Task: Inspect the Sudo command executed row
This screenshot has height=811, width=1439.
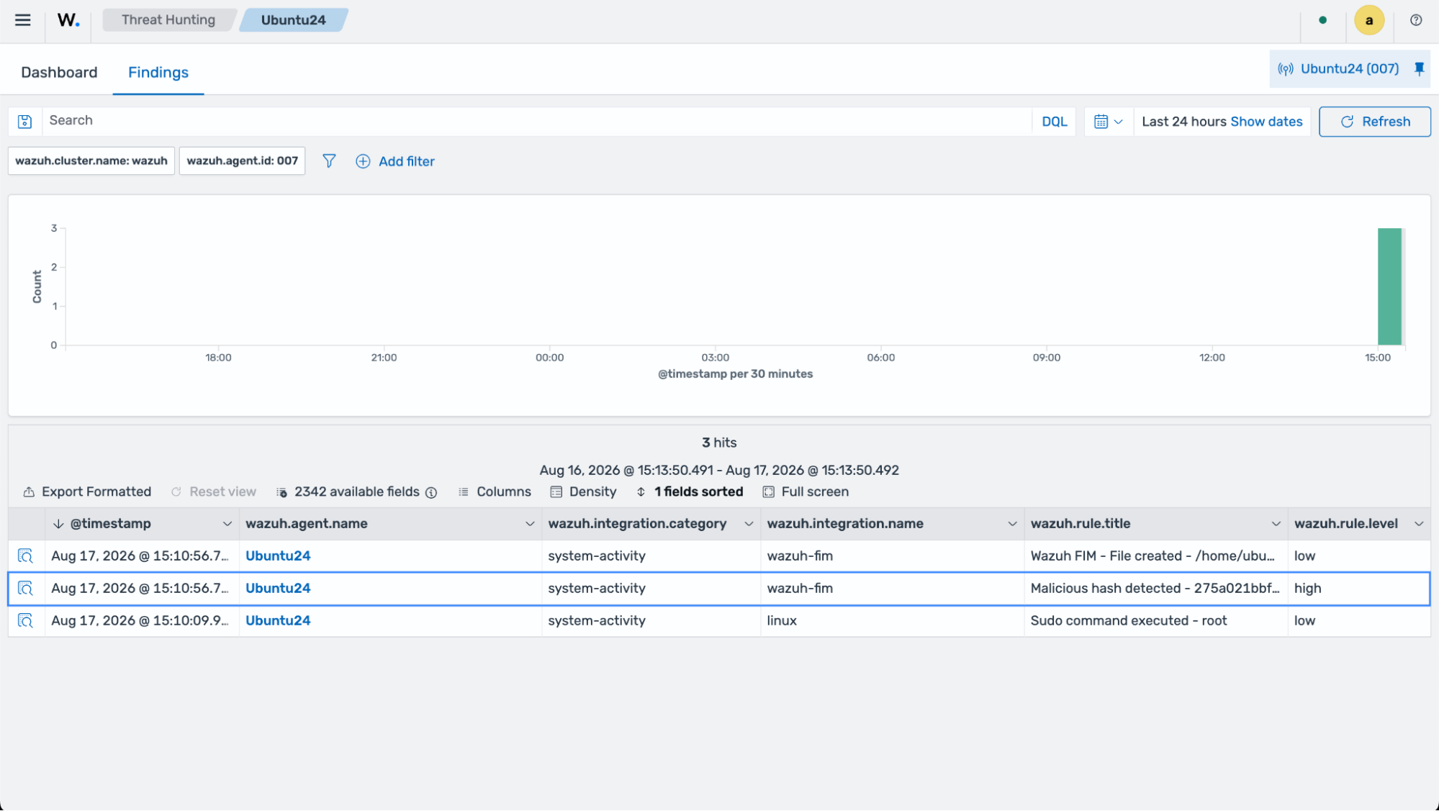Action: click(x=25, y=621)
